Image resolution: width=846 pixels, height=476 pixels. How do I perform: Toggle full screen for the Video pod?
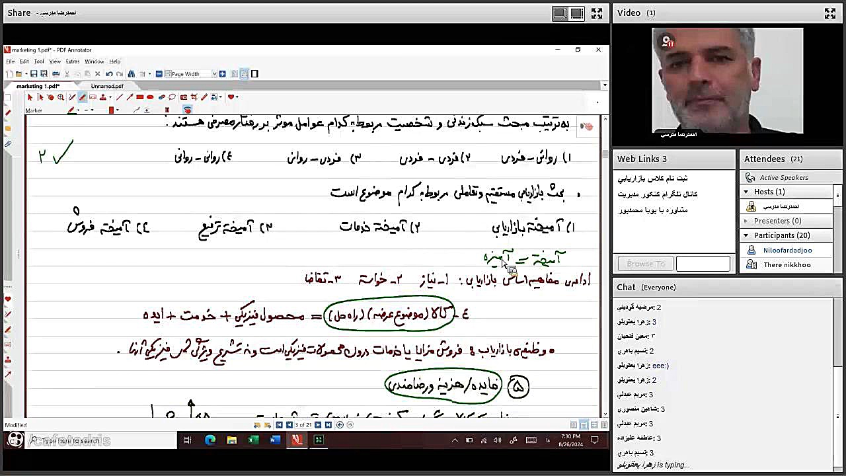830,13
